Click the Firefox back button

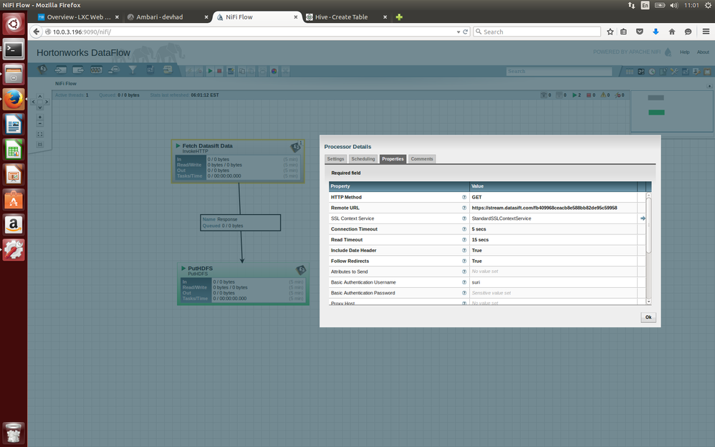tap(37, 32)
